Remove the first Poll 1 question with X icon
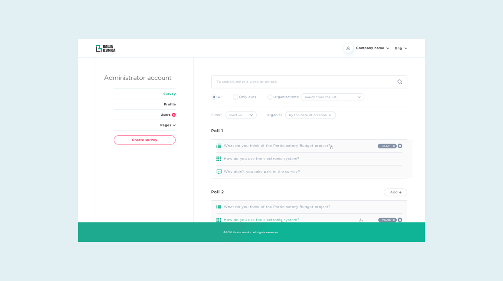 [400, 146]
